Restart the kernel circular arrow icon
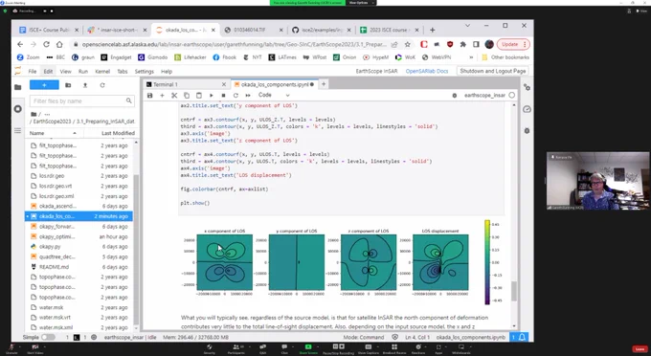This screenshot has height=356, width=651. click(236, 96)
